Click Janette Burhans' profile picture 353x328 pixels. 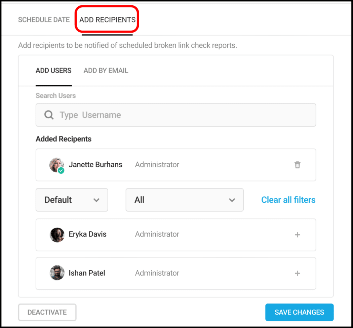pos(57,164)
